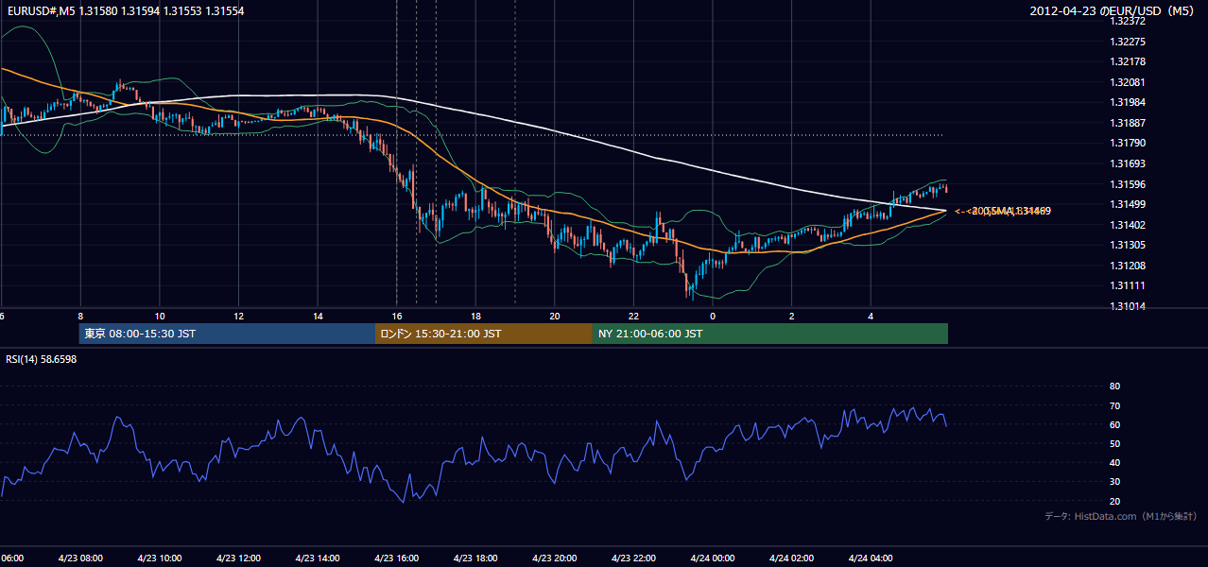Select the NY 21:00-06:00 JST session bar
Screen dimensions: 1208x567
tap(770, 334)
